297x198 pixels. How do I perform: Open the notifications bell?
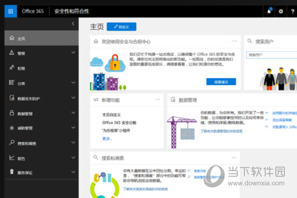point(269,11)
